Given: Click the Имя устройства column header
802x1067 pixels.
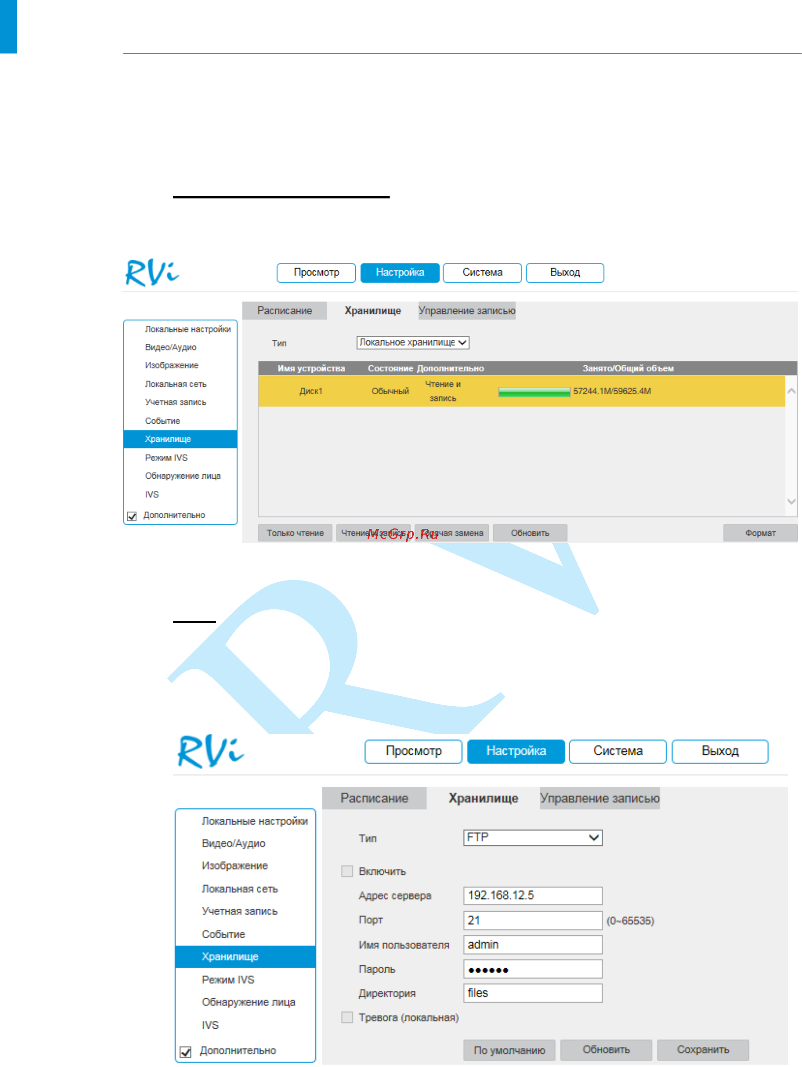Looking at the screenshot, I should pyautogui.click(x=311, y=369).
